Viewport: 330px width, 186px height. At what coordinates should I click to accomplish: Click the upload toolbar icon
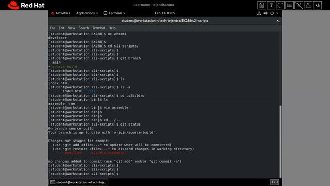308,5
